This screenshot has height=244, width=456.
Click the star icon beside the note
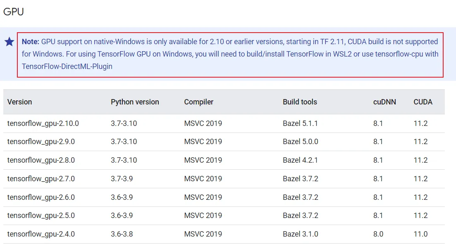[9, 42]
